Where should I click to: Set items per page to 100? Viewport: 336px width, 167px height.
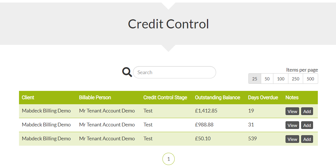click(x=281, y=79)
